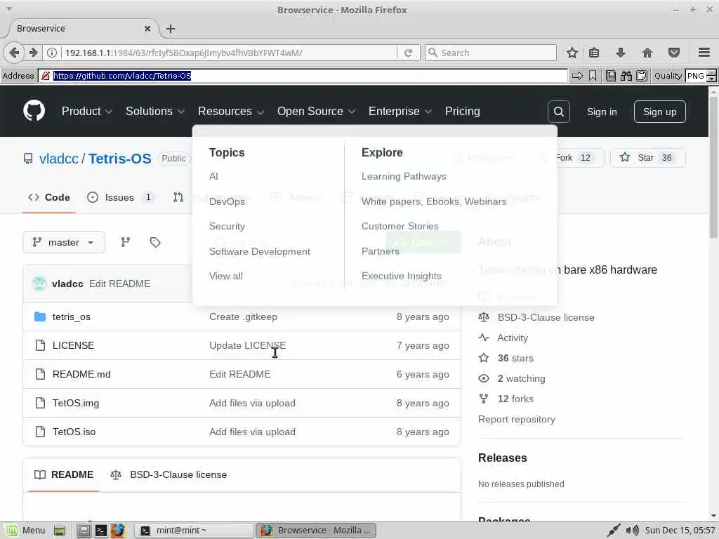Click the insecure connection icon in Address field
Image resolution: width=719 pixels, height=539 pixels.
pyautogui.click(x=46, y=76)
